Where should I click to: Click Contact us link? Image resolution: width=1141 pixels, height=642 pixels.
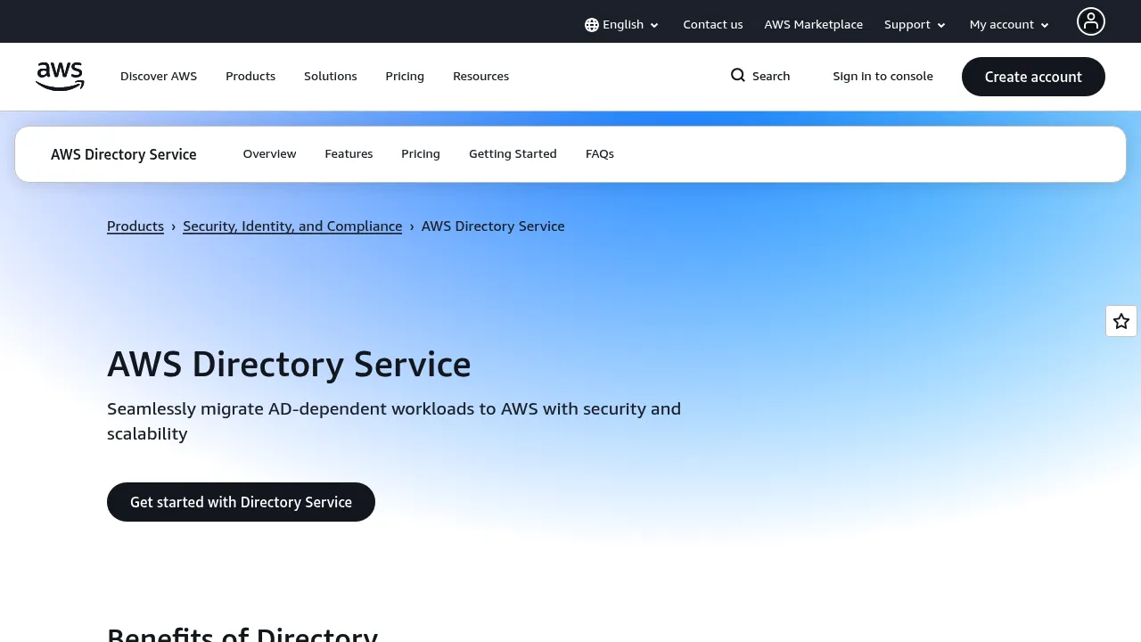coord(713,25)
